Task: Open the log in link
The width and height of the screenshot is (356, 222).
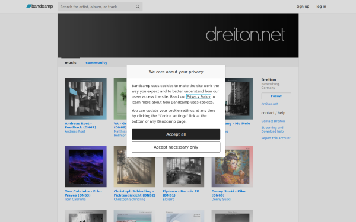Action: [x=321, y=7]
